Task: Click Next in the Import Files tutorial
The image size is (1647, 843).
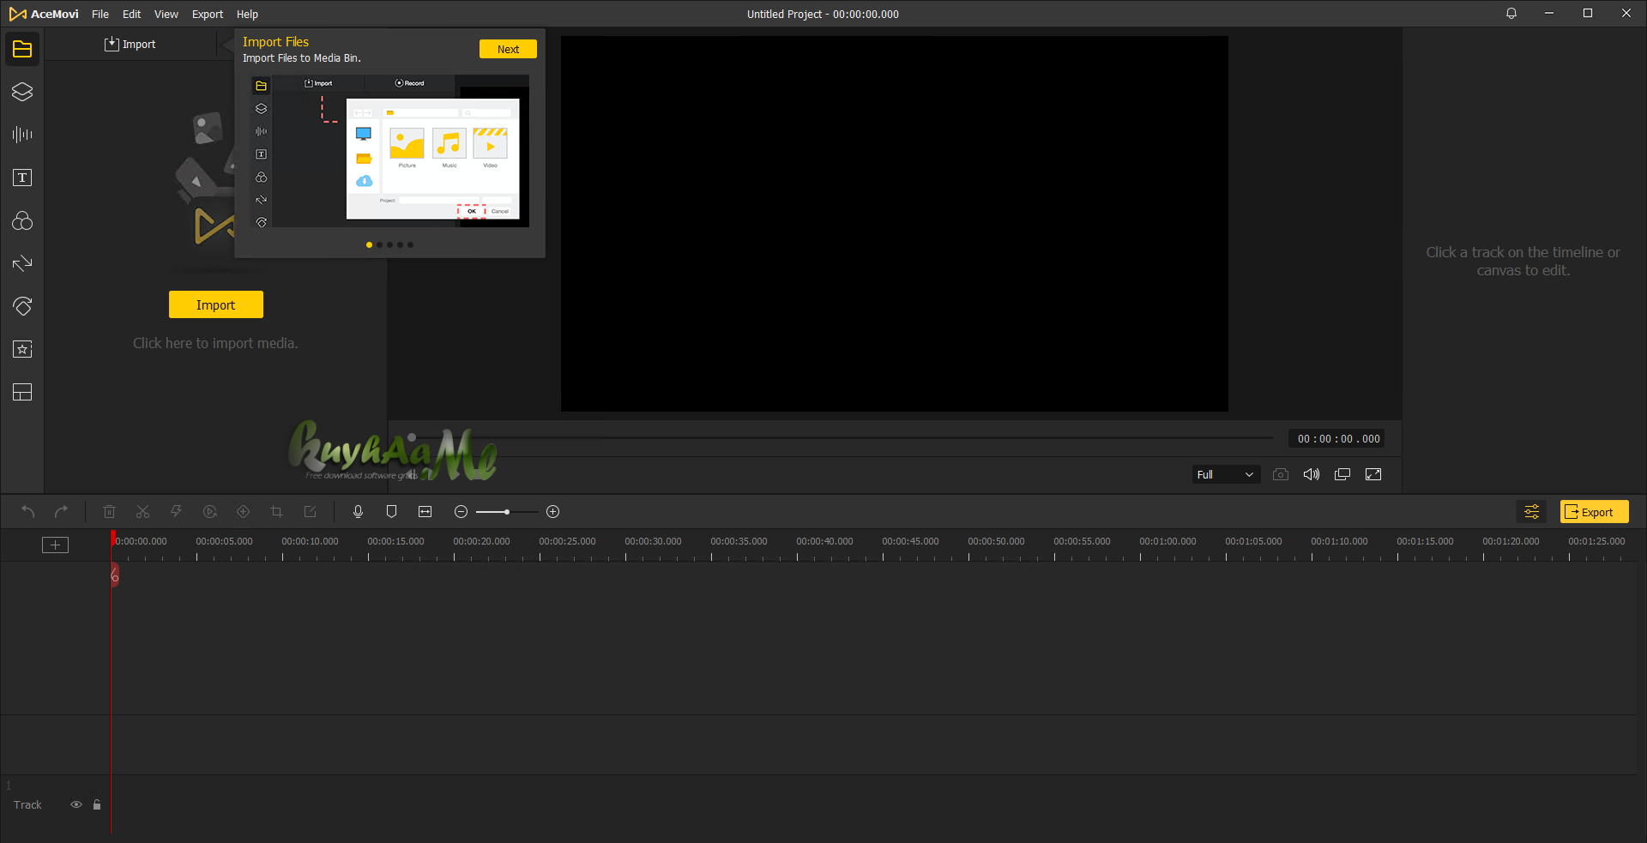Action: click(x=508, y=49)
